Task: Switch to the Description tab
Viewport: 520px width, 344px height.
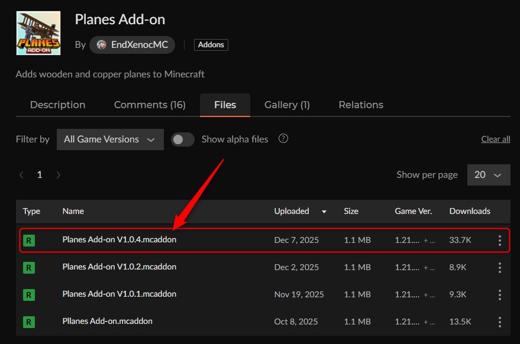Action: tap(57, 105)
